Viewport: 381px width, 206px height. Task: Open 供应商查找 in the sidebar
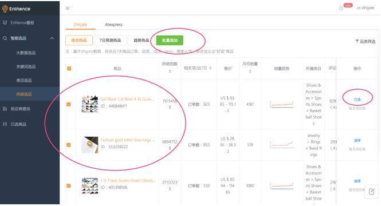[21, 109]
